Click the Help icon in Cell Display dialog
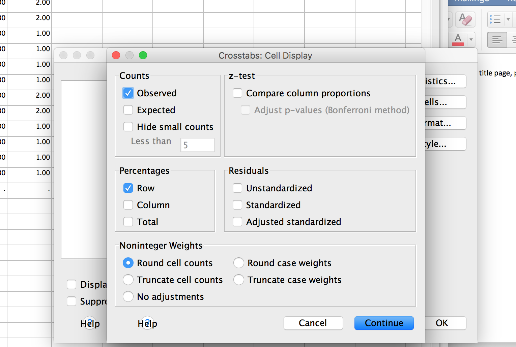 click(x=147, y=323)
